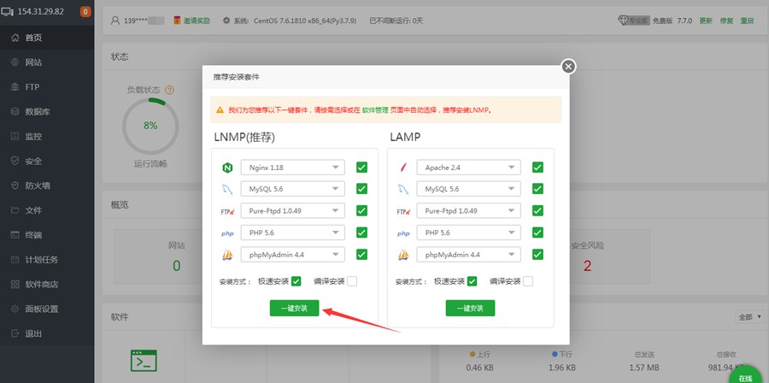This screenshot has width=769, height=383.
Task: Open the Nginx 1.18 version dropdown
Action: pyautogui.click(x=293, y=168)
